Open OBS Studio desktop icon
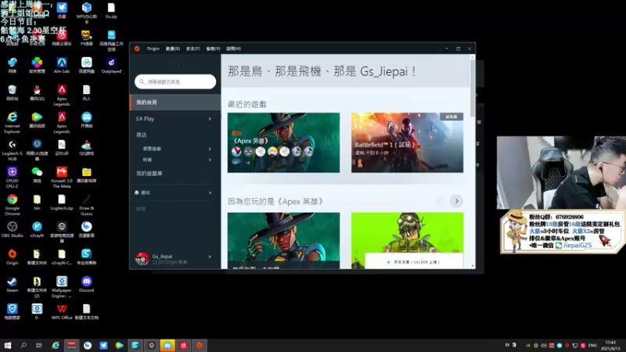Viewport: 626px width, 352px height. tap(13, 229)
